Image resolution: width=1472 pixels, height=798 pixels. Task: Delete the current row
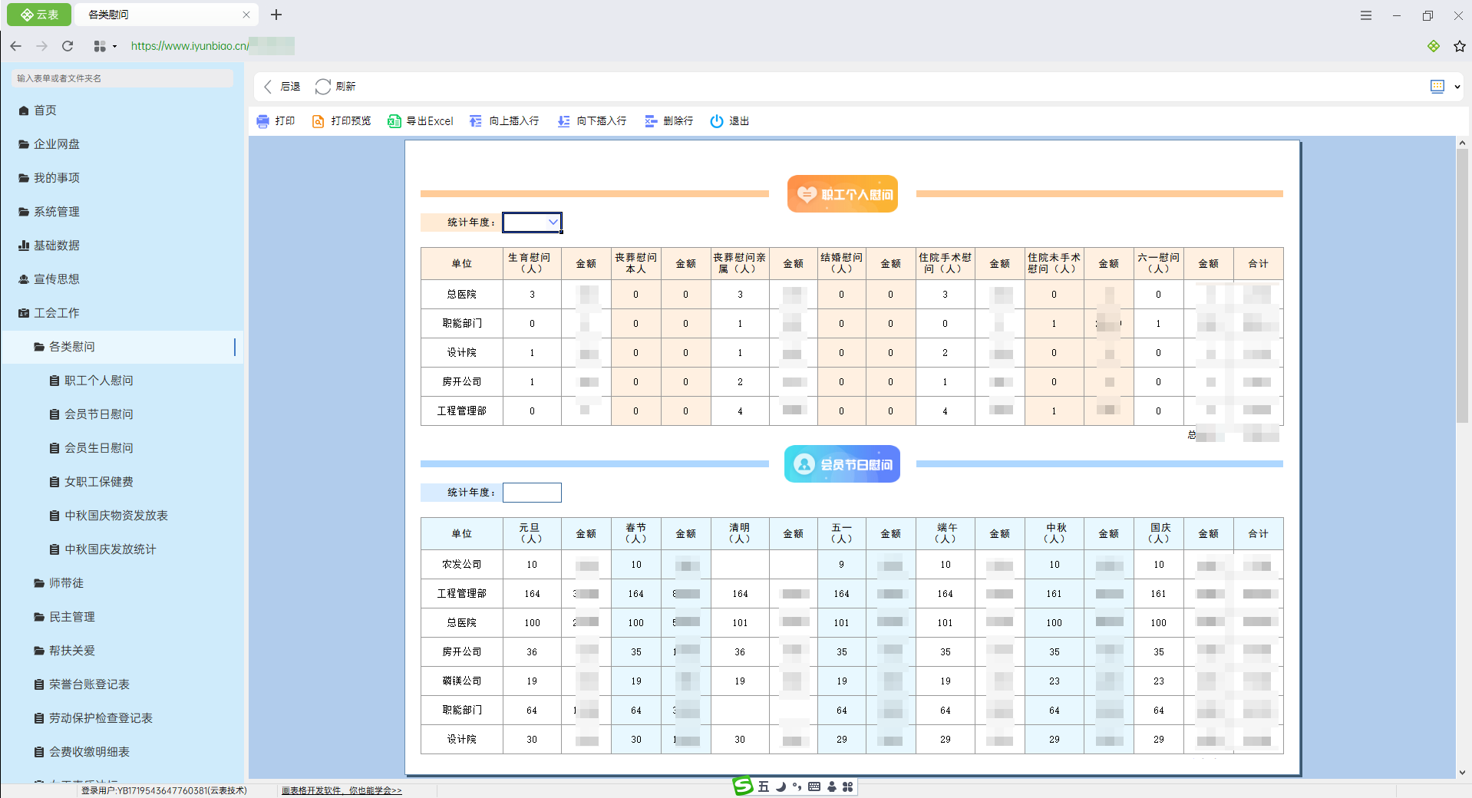(668, 121)
